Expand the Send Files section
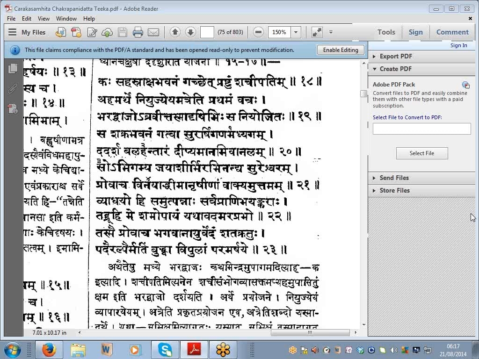The height and width of the screenshot is (359, 479). (394, 178)
